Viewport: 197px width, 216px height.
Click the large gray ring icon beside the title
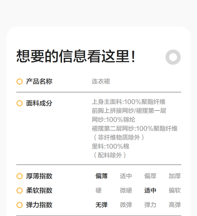click(x=173, y=57)
